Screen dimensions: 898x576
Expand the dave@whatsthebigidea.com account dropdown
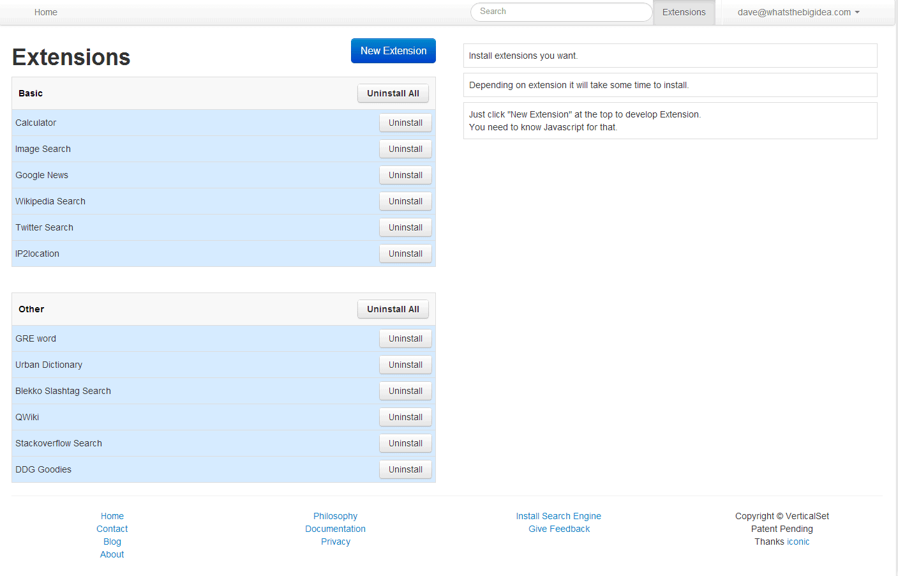pyautogui.click(x=798, y=12)
